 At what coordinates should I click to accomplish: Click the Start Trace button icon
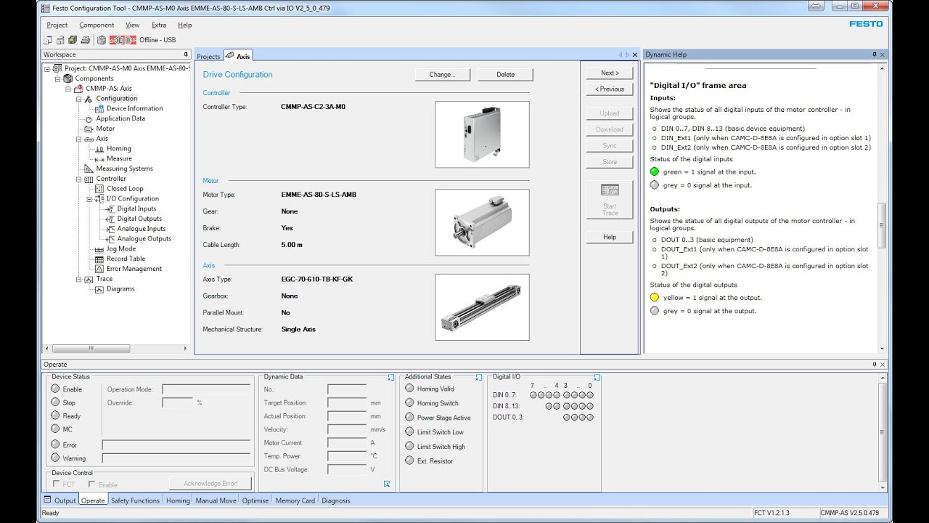[610, 190]
